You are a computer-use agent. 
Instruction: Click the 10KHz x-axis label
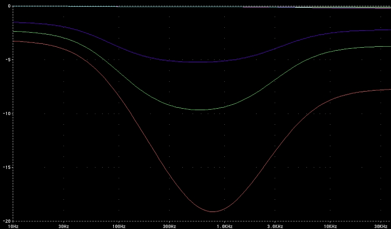(x=330, y=226)
